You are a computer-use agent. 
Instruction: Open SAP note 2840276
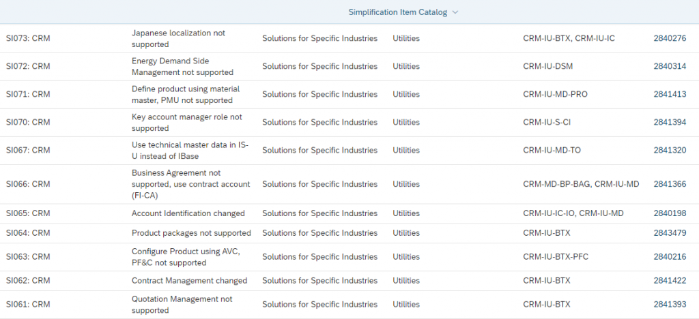point(670,38)
